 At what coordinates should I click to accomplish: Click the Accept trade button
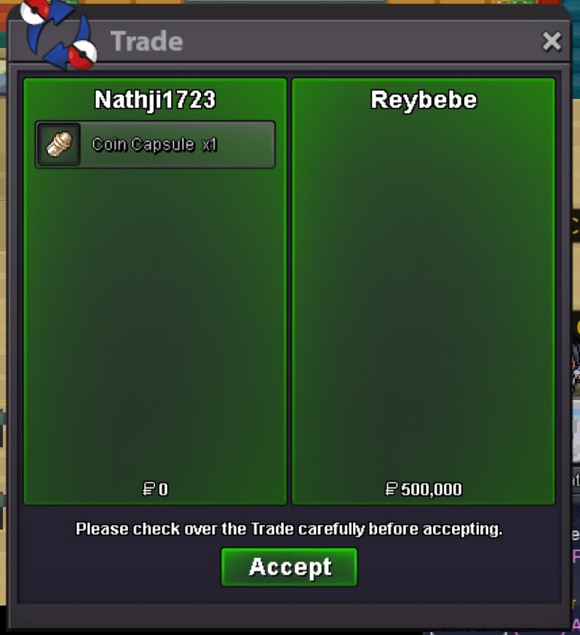pyautogui.click(x=289, y=567)
